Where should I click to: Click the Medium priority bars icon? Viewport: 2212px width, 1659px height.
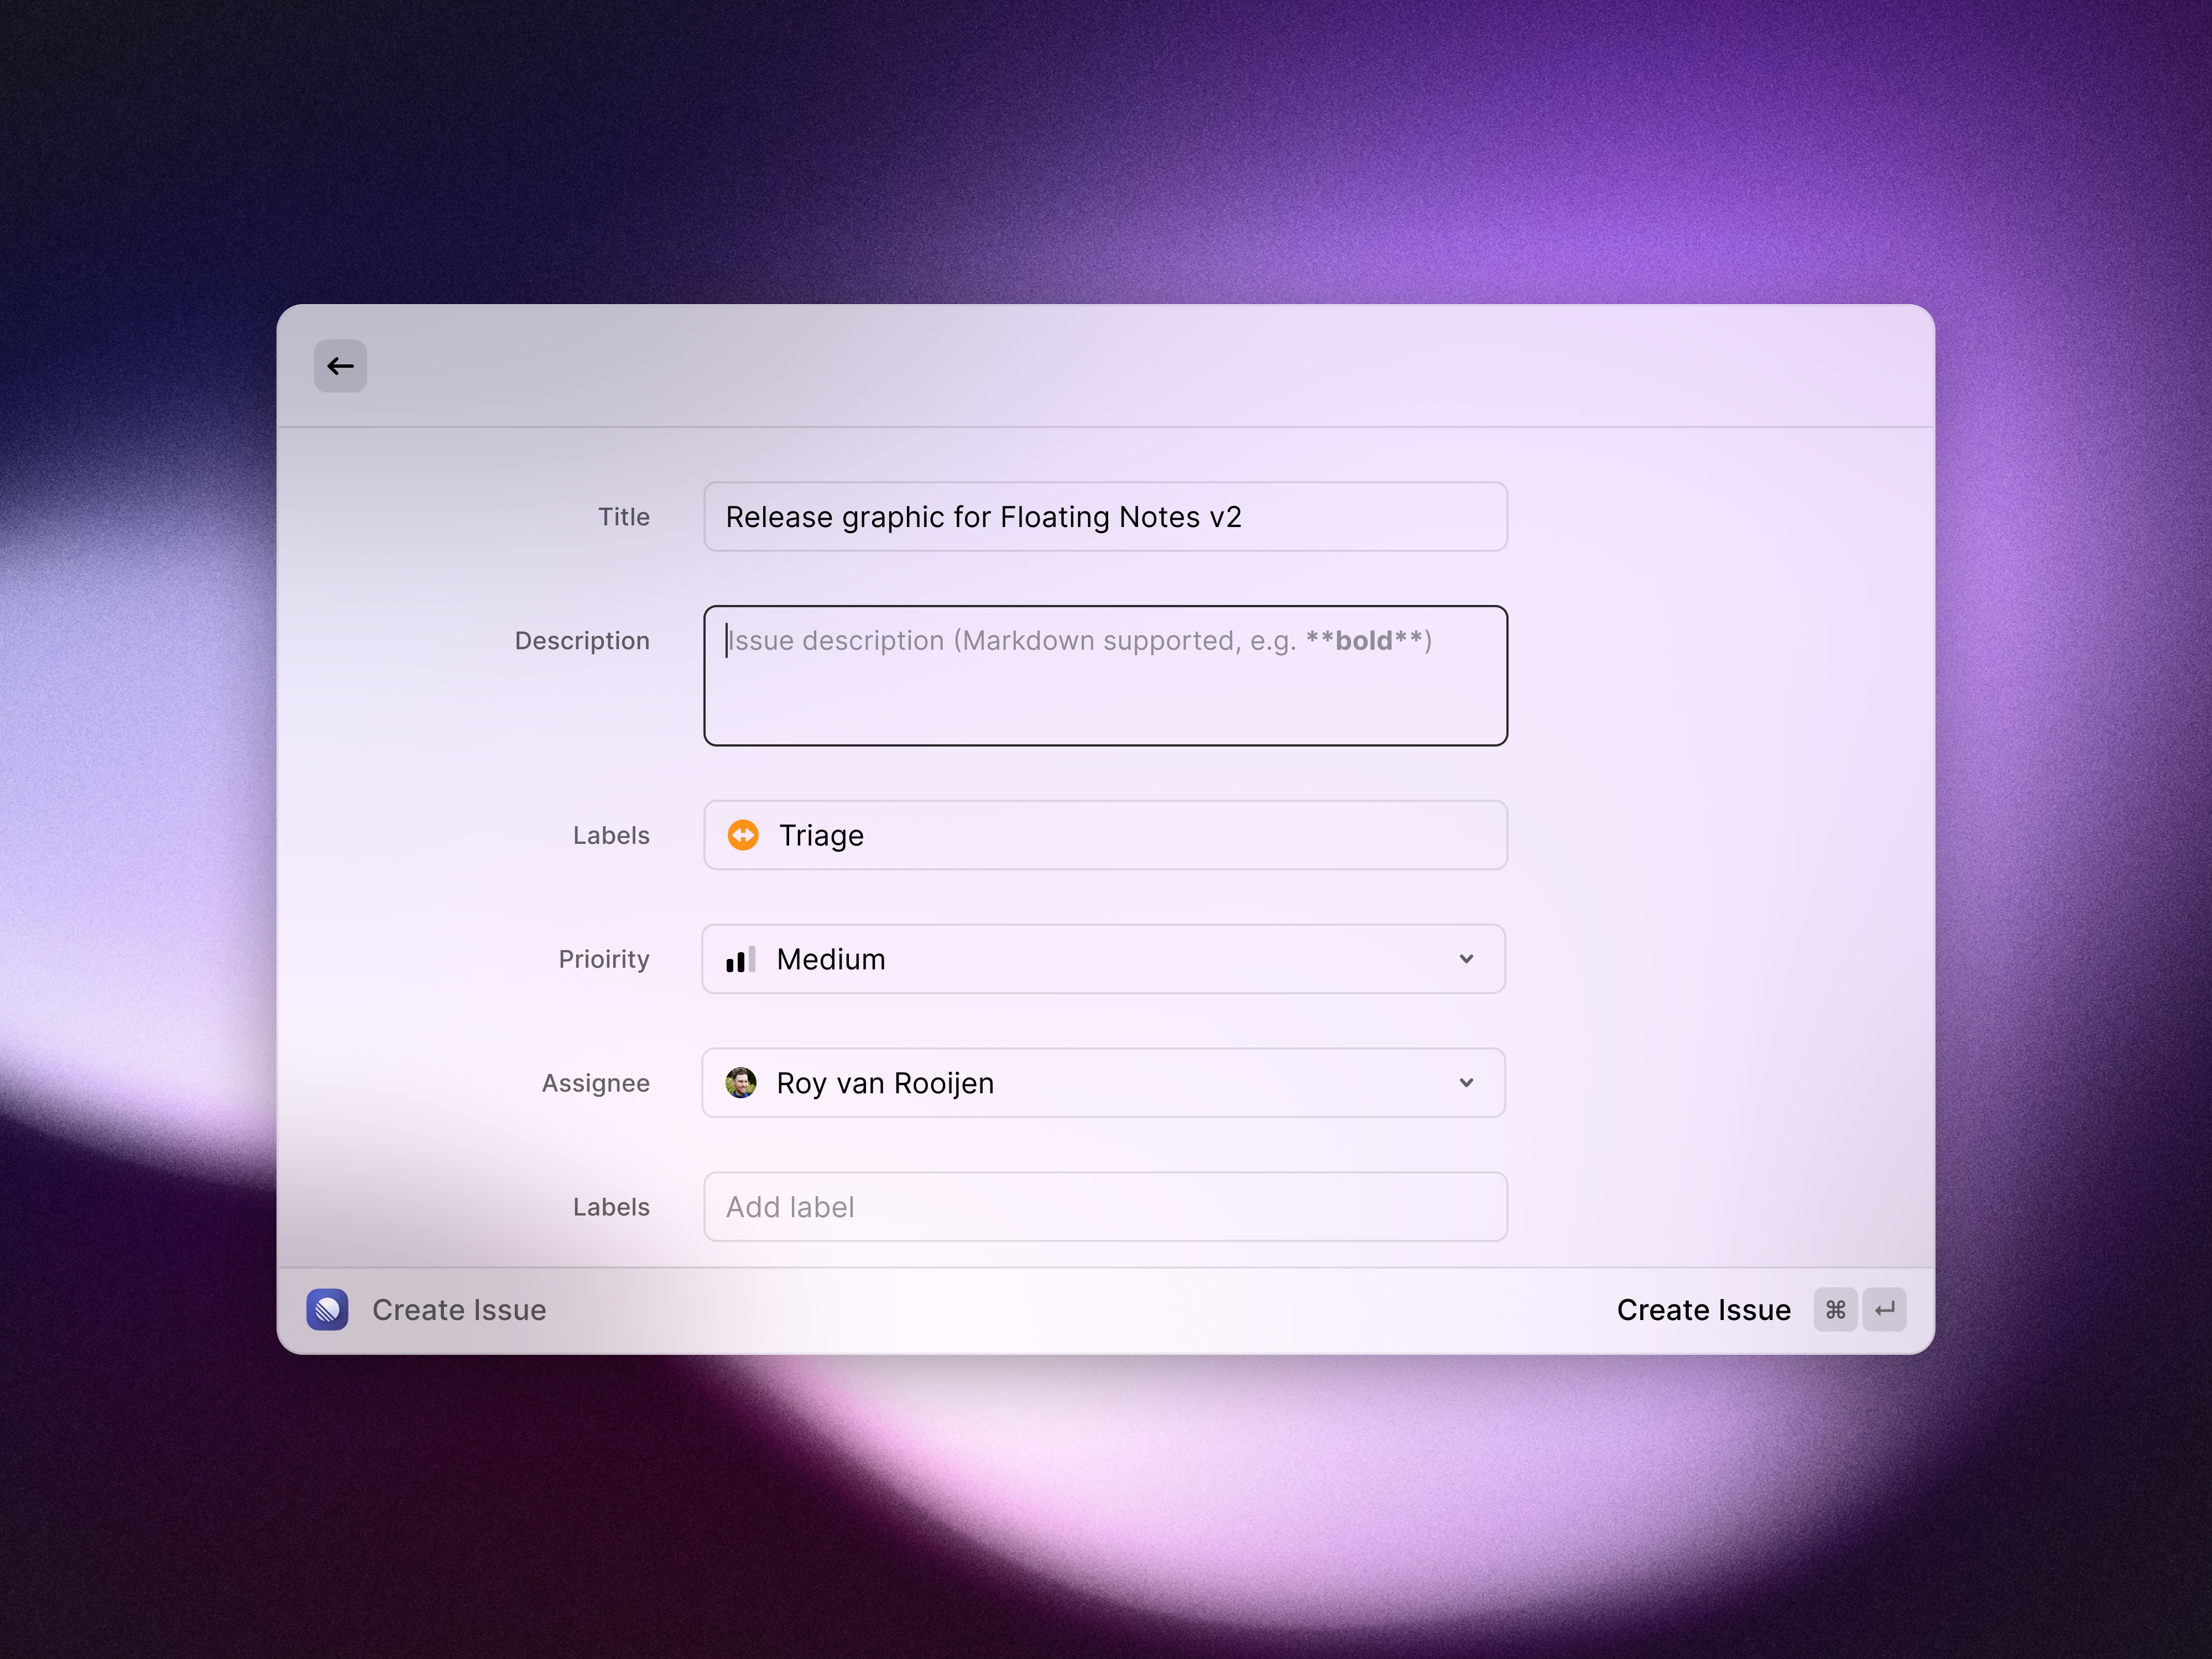click(740, 959)
